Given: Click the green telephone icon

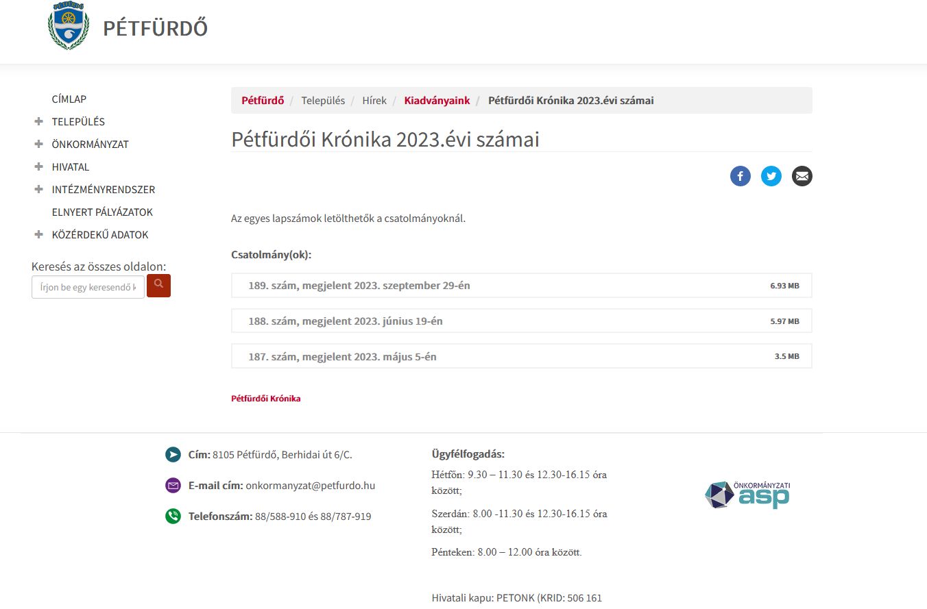Looking at the screenshot, I should point(173,517).
